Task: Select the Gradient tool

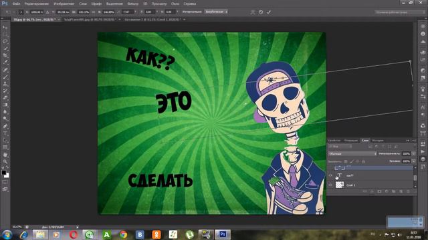Action: pos(5,105)
